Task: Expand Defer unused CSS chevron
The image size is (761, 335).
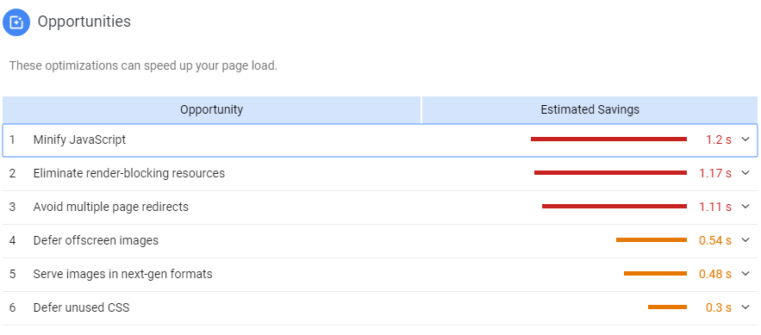Action: 746,307
